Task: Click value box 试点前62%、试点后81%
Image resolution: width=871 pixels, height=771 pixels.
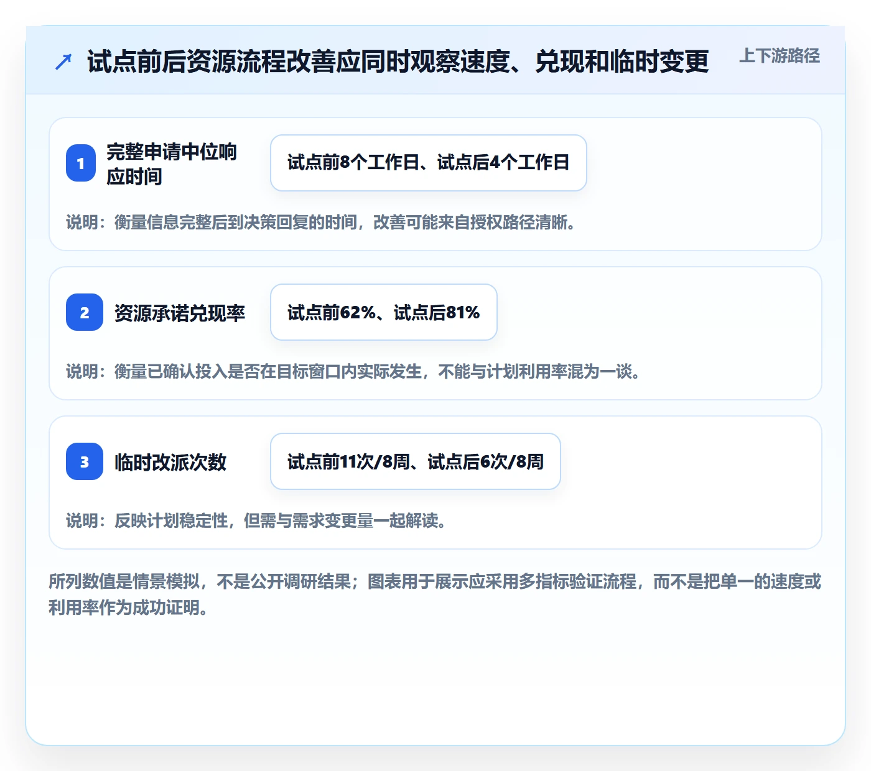Action: point(384,312)
